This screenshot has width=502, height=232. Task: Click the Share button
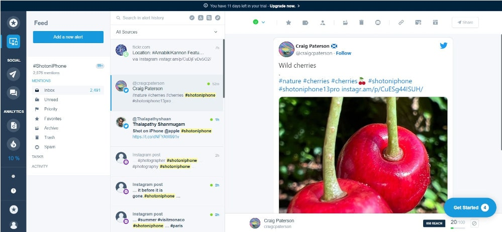tap(465, 23)
